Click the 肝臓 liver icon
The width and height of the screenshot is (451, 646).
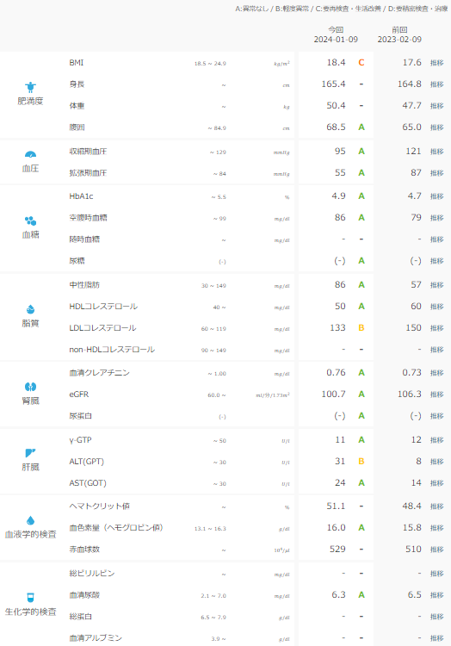[30, 453]
